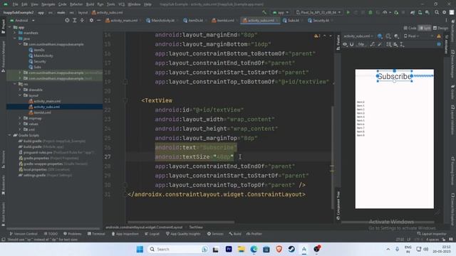Click the guidelines icon in design toolbar

(x=402, y=44)
